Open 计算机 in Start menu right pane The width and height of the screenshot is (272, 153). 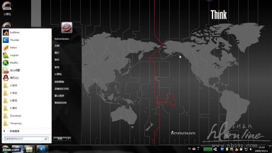(x=58, y=74)
